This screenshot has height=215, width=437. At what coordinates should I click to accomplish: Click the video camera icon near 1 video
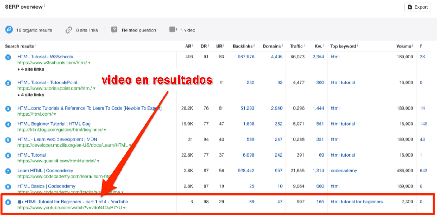click(x=173, y=30)
